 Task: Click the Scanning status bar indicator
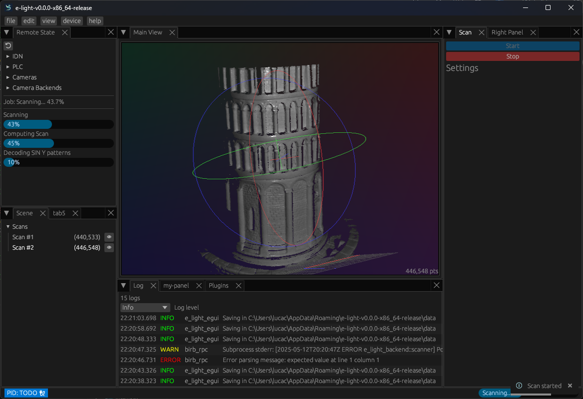point(496,393)
